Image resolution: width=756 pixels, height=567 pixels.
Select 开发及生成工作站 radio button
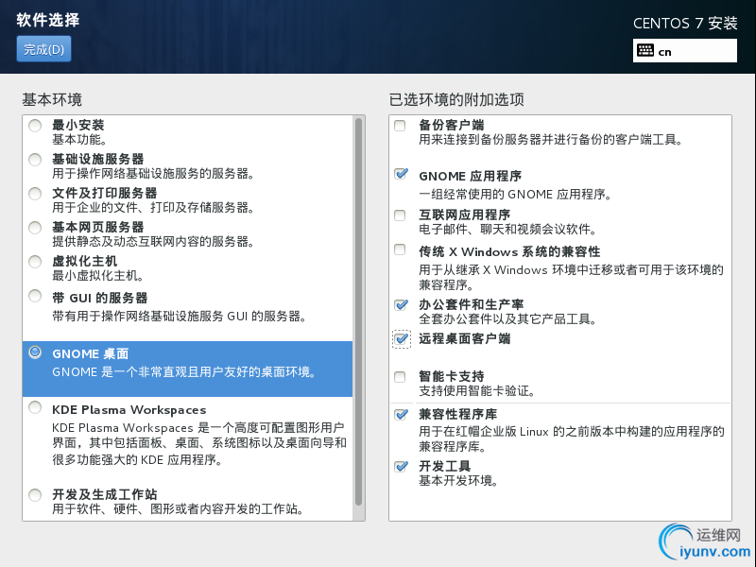pos(35,495)
